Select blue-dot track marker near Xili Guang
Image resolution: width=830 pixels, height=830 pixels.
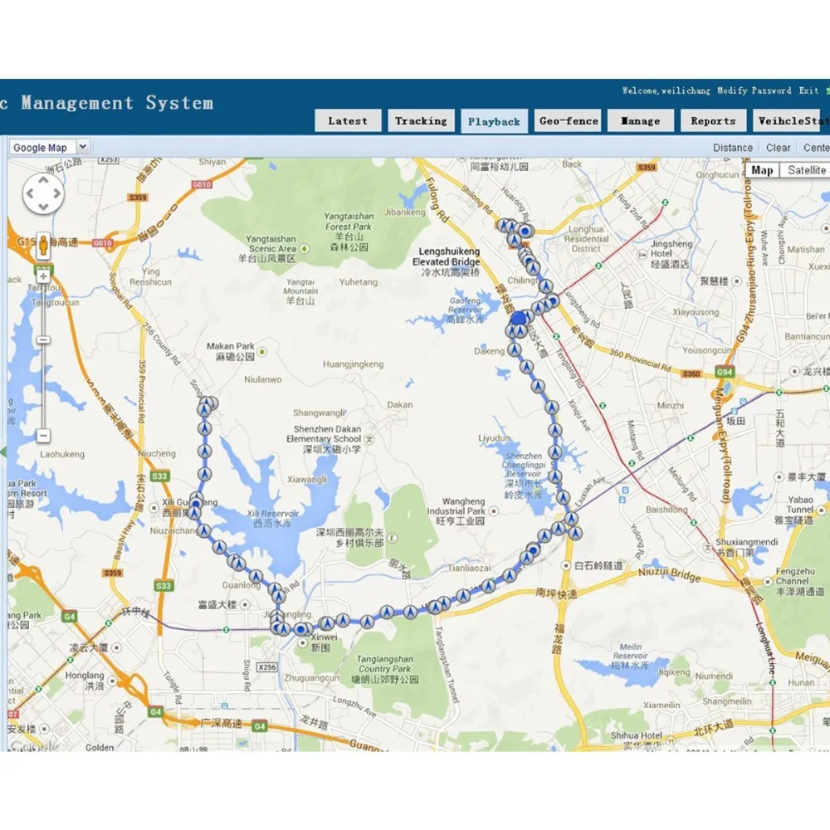(x=197, y=504)
